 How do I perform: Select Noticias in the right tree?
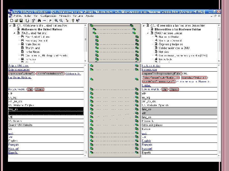click(x=164, y=52)
